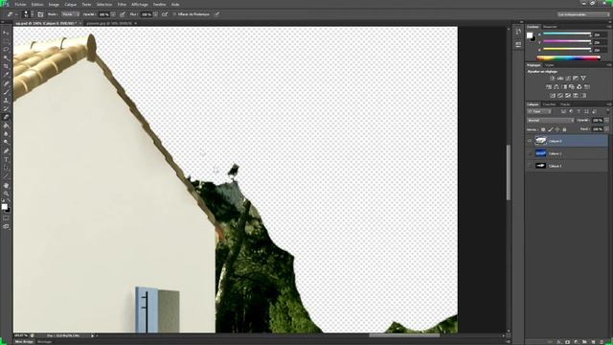Toggle the brush panel button in options bar
The image size is (613, 345).
pyautogui.click(x=40, y=14)
